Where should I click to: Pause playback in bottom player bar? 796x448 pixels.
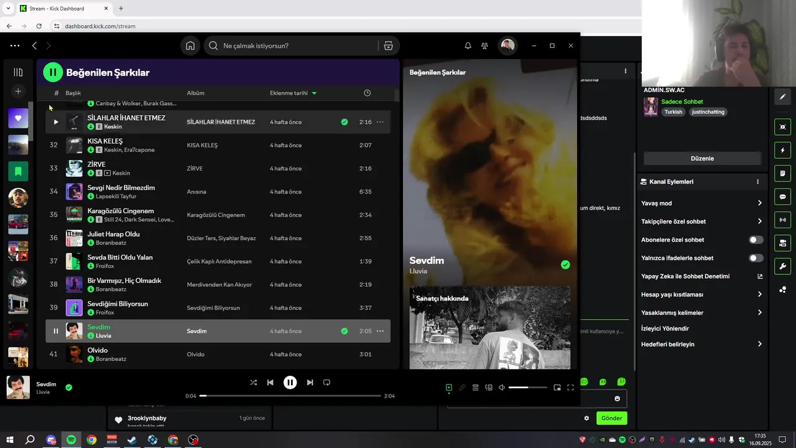[290, 382]
